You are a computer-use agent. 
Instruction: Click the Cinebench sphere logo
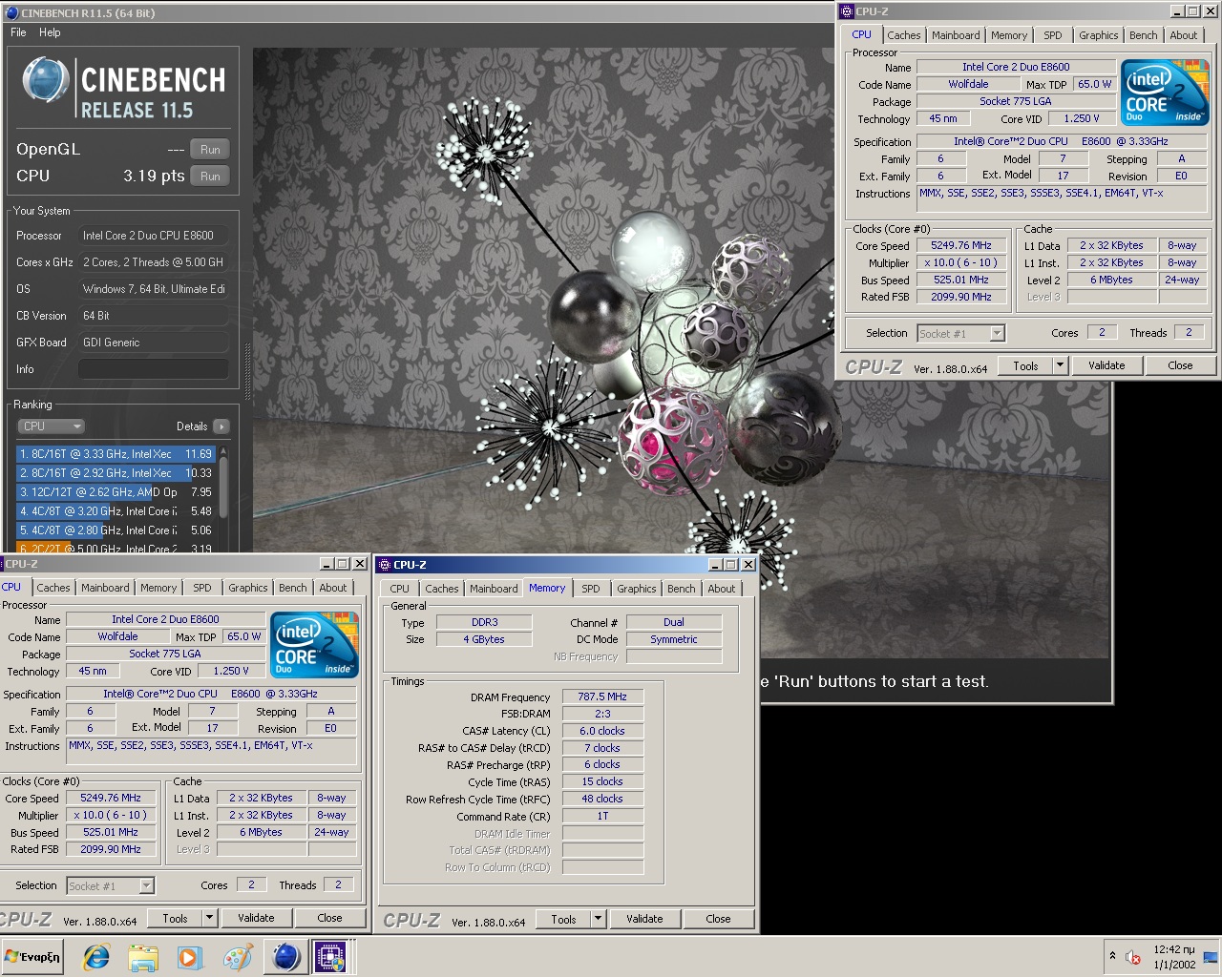[45, 80]
